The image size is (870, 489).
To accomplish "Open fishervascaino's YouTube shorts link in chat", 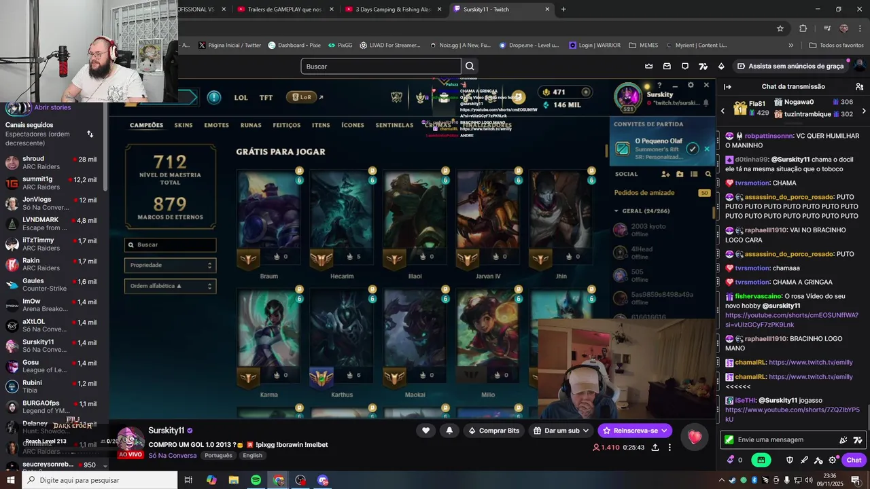I will pyautogui.click(x=792, y=320).
